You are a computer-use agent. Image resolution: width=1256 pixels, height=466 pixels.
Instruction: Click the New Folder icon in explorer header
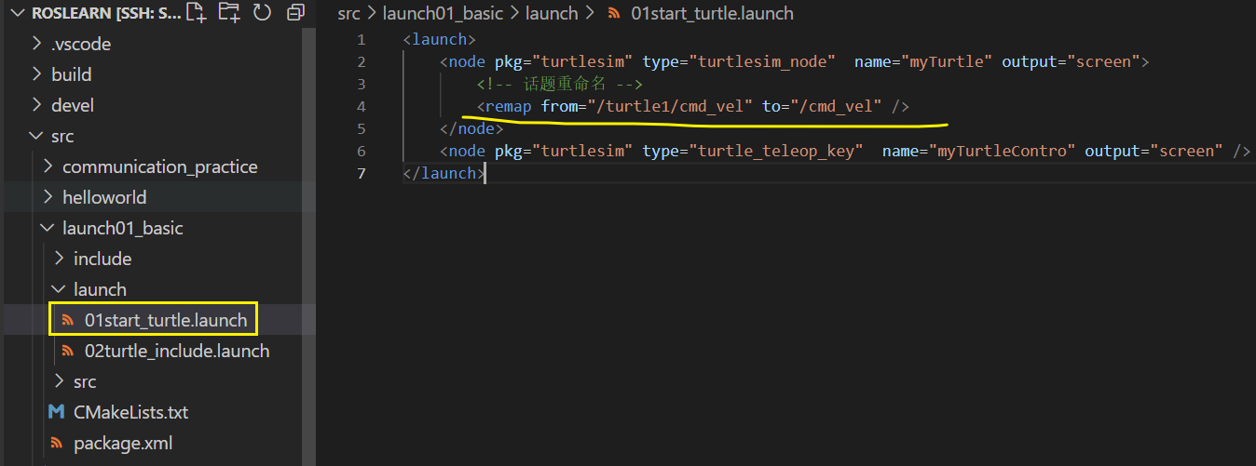(228, 13)
